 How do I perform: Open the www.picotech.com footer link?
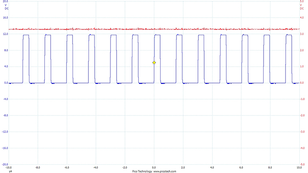click(165, 171)
